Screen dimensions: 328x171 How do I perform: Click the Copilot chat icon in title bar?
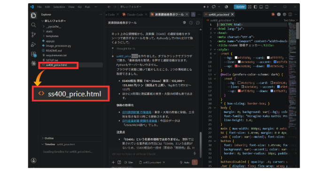(x=214, y=7)
